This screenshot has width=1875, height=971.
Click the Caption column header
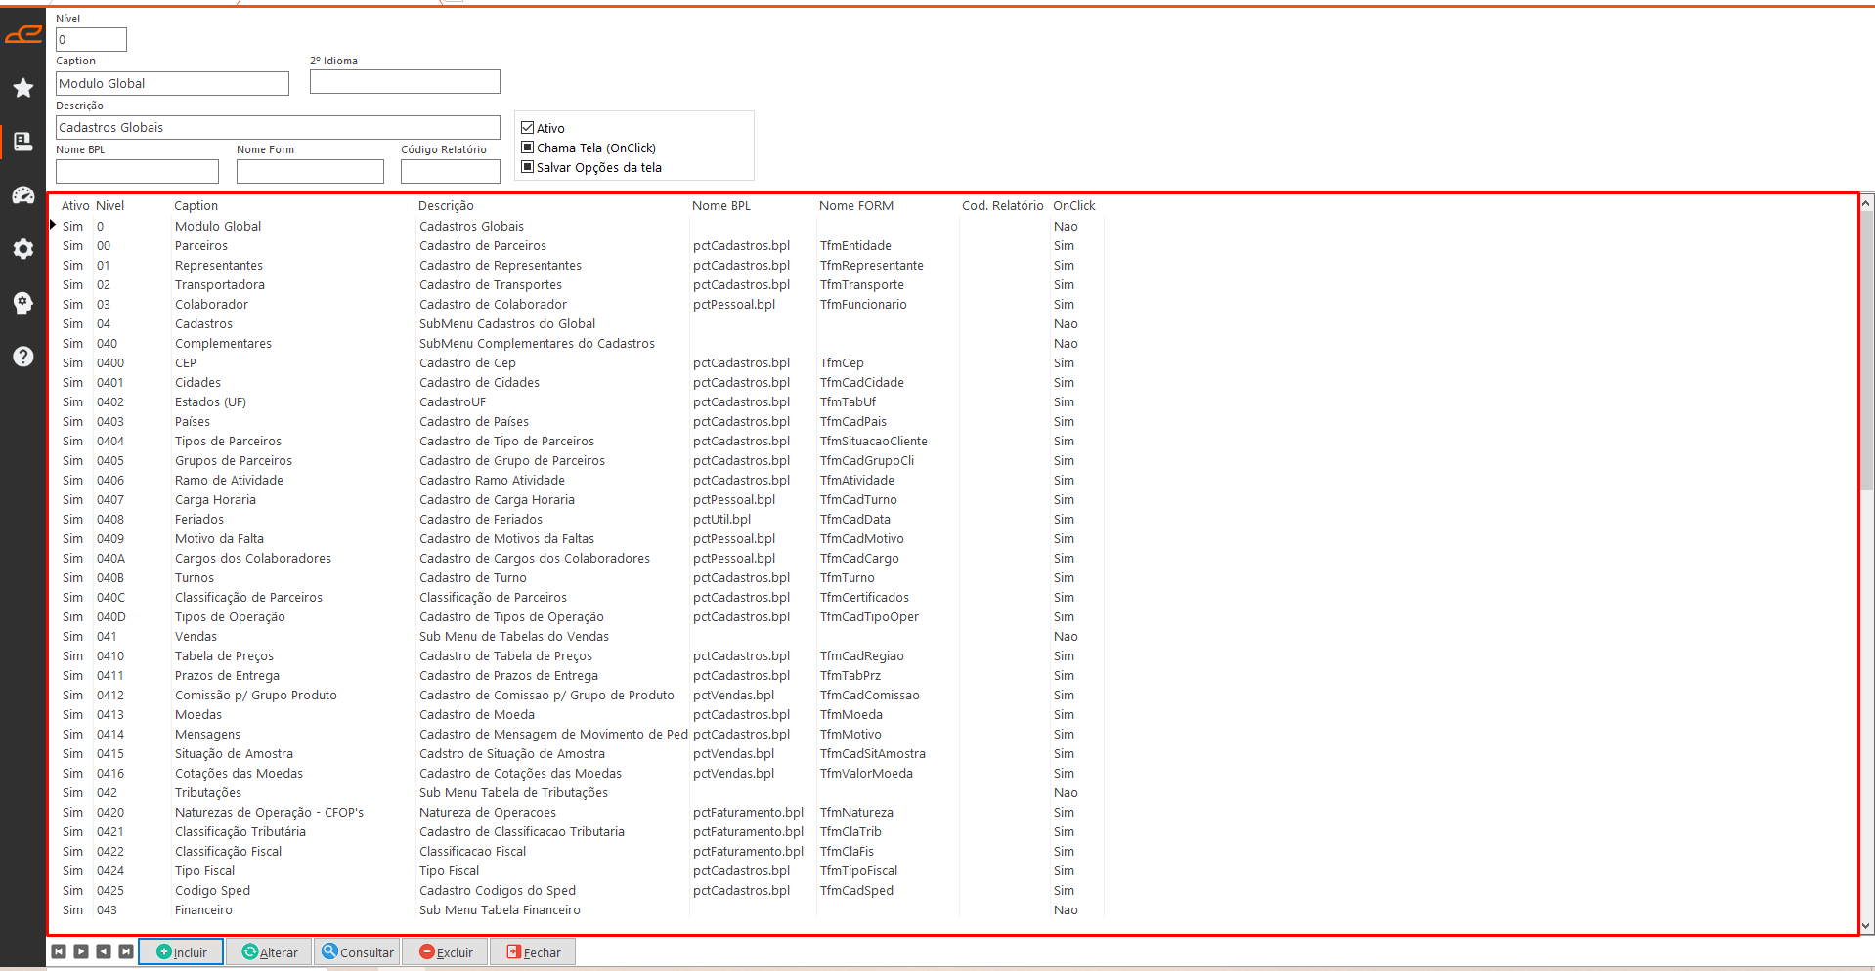(x=196, y=206)
